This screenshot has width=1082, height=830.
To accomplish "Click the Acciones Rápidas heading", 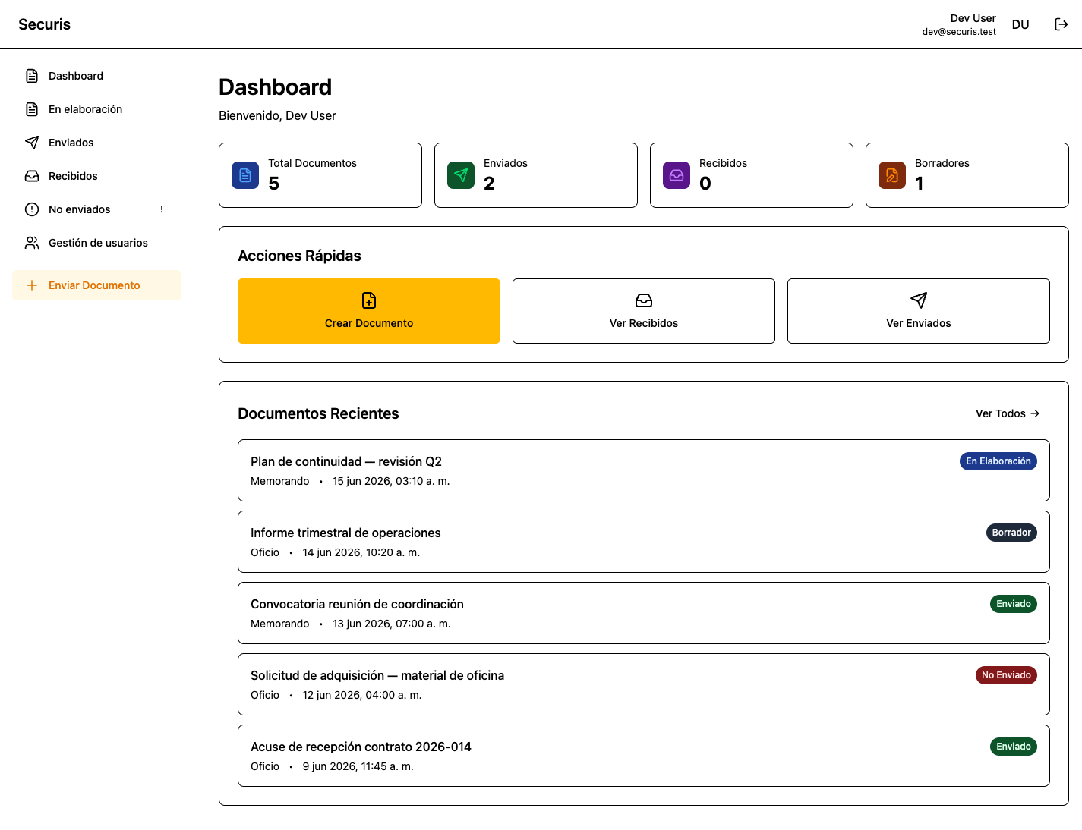I will click(x=299, y=256).
